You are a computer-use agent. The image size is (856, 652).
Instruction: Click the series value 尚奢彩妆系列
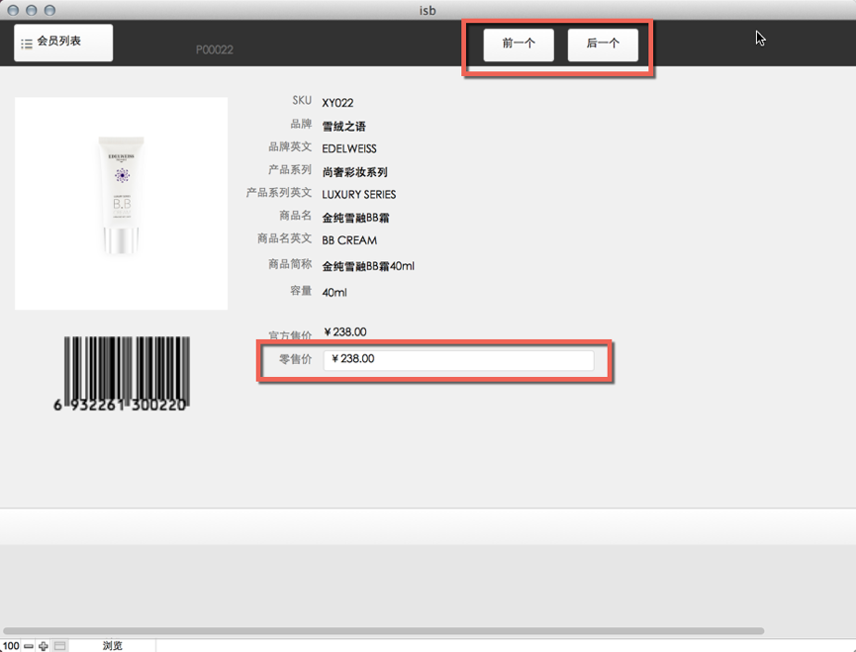pyautogui.click(x=355, y=172)
